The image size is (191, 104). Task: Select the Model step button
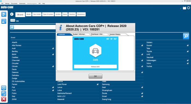pyautogui.click(x=28, y=14)
